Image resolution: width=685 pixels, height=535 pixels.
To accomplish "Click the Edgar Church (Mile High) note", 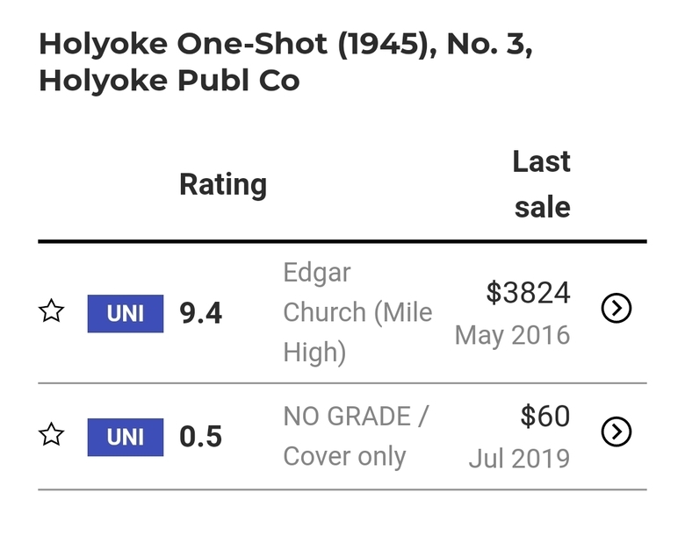I will coord(357,312).
